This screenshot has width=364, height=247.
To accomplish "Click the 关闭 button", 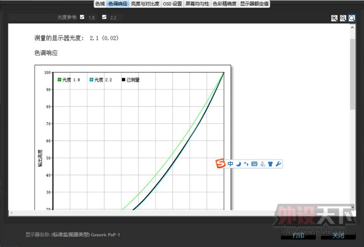I will (x=338, y=236).
